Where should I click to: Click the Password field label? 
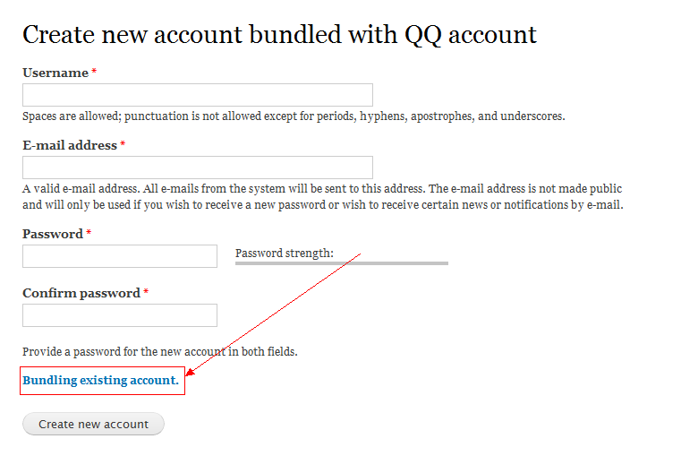52,234
